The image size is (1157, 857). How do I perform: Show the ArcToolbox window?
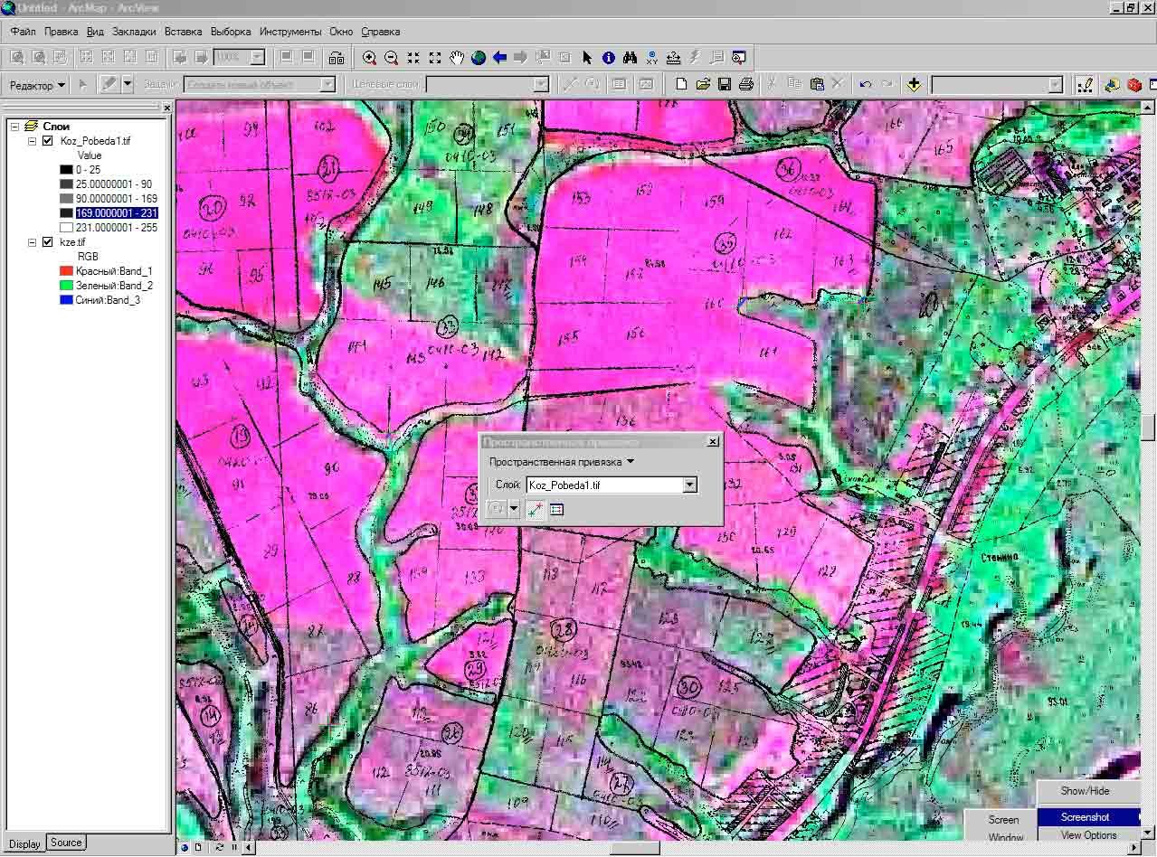tap(1134, 84)
